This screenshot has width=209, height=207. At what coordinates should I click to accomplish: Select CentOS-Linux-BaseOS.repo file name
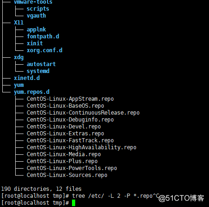tap(66, 106)
